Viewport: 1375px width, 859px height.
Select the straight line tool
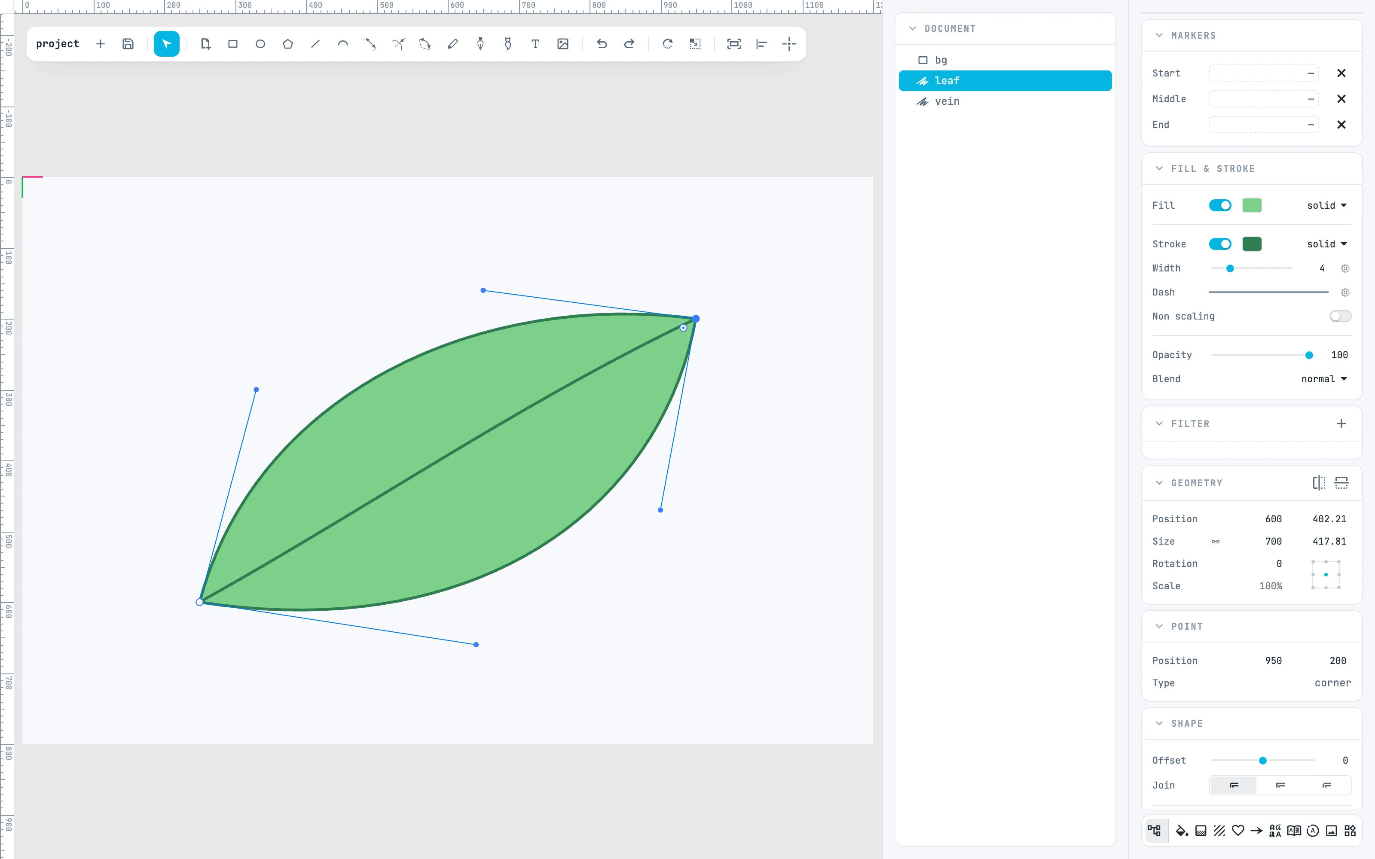click(315, 44)
